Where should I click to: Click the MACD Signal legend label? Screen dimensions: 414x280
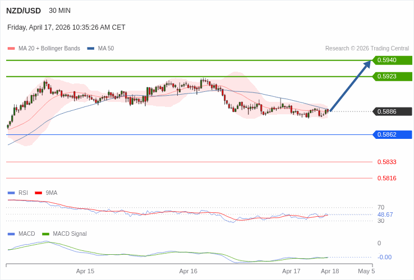(70, 234)
